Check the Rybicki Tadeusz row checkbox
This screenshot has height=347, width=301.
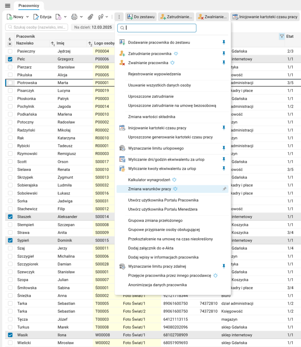[10, 146]
